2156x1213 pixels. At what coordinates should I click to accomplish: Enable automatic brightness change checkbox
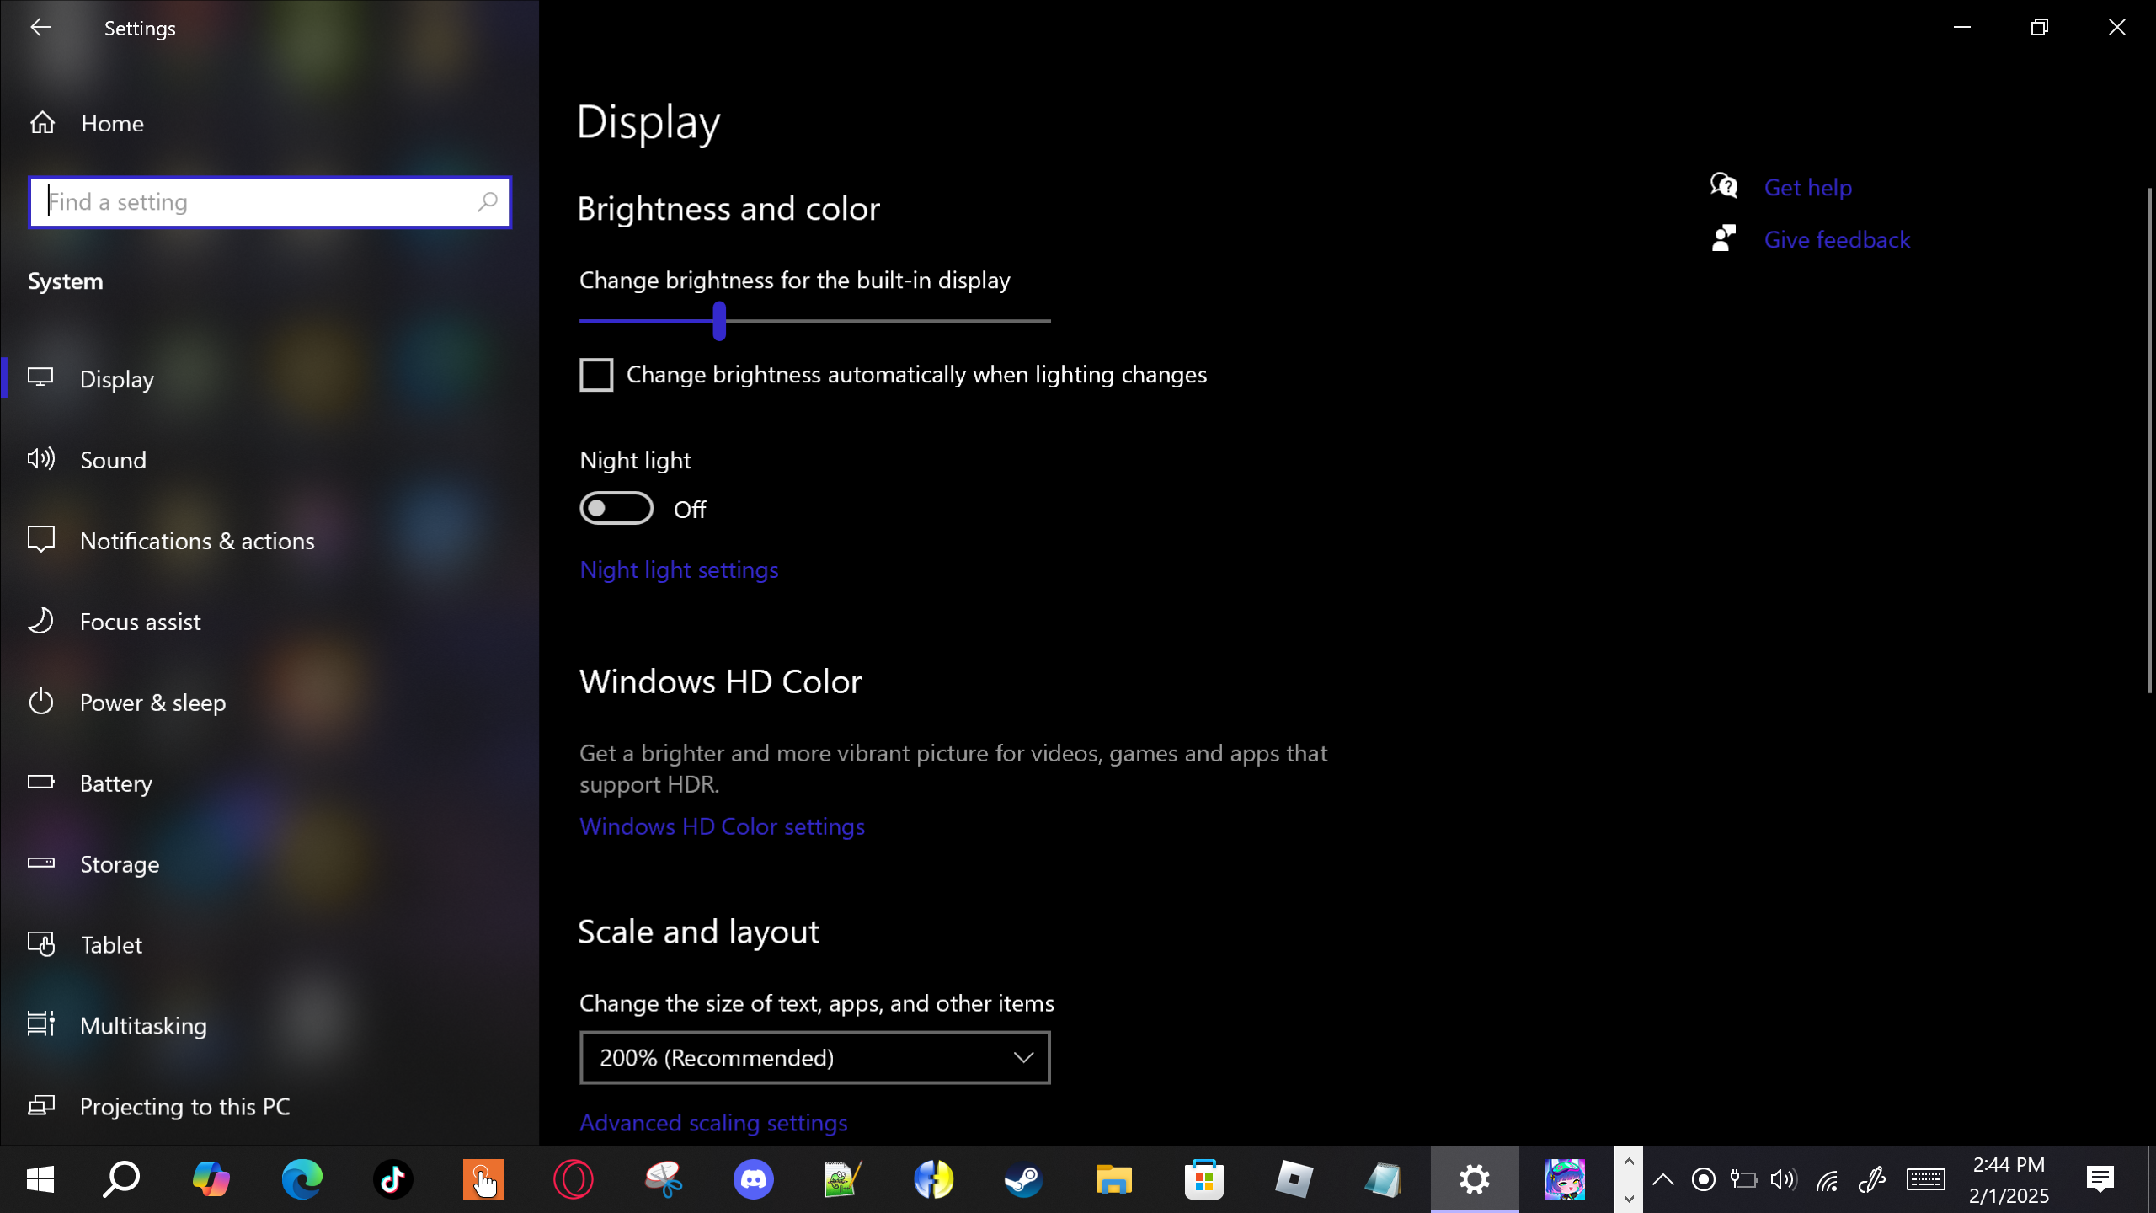pos(596,375)
